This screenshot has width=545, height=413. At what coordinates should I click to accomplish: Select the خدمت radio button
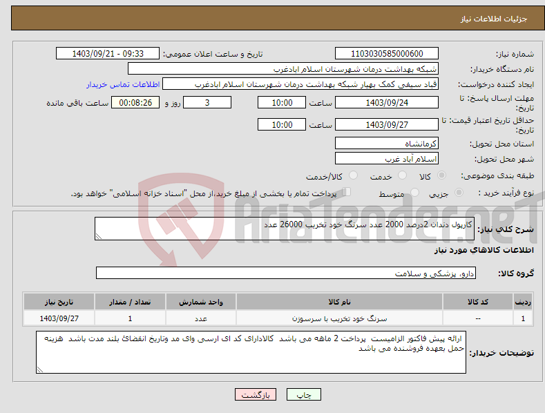click(x=402, y=175)
